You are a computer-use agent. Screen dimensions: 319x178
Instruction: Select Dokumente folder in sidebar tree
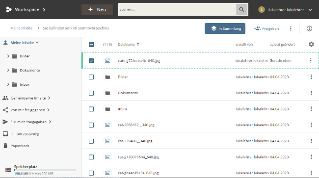coord(30,70)
